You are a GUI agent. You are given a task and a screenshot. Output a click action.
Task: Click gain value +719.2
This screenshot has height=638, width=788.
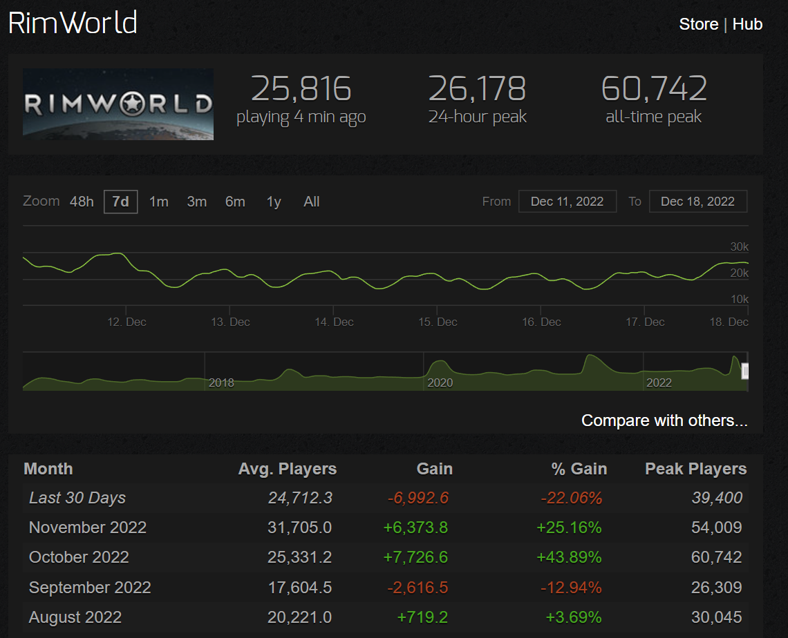tap(422, 617)
